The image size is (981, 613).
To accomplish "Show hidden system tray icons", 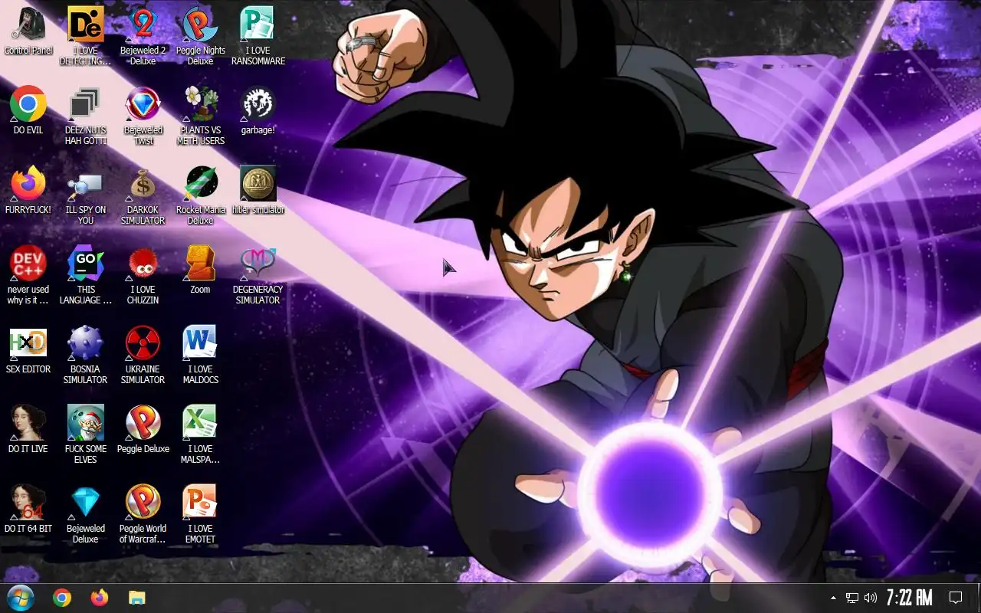I will [x=833, y=598].
